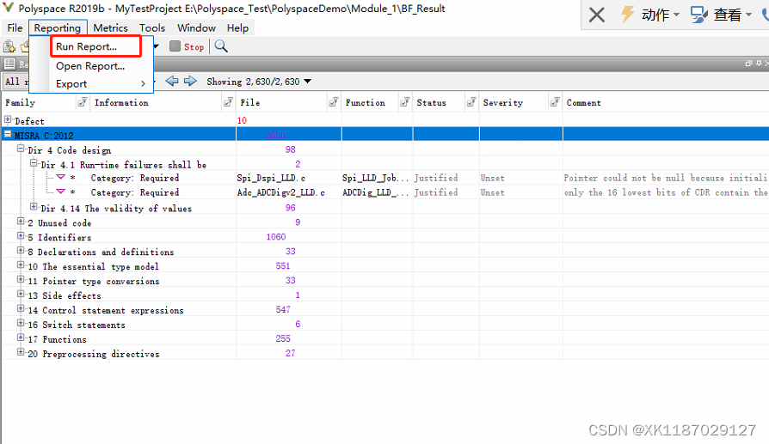This screenshot has width=769, height=444.
Task: Expand 14 Control statement expressions node
Action: [x=21, y=308]
